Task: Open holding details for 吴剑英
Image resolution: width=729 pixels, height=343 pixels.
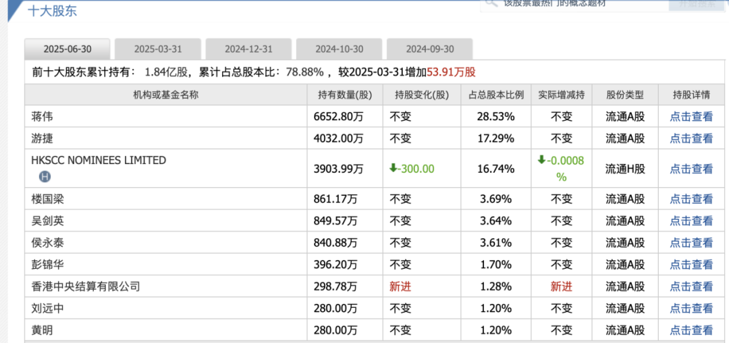Action: click(691, 221)
